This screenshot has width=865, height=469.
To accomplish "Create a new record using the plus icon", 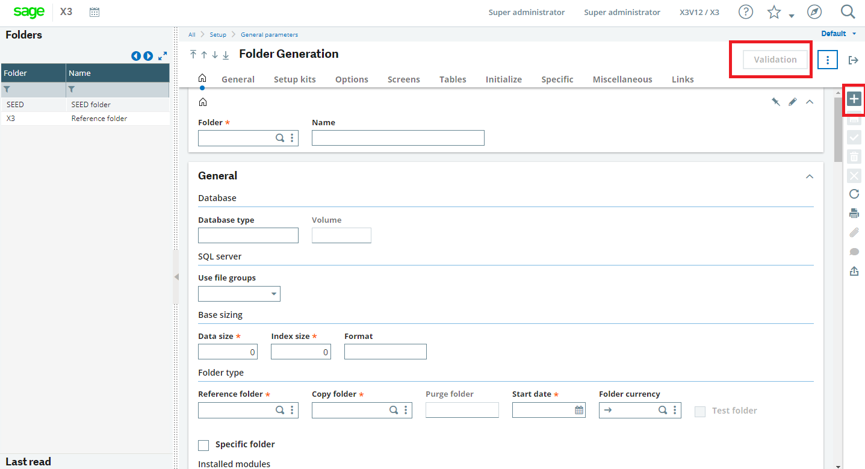I will coord(854,98).
